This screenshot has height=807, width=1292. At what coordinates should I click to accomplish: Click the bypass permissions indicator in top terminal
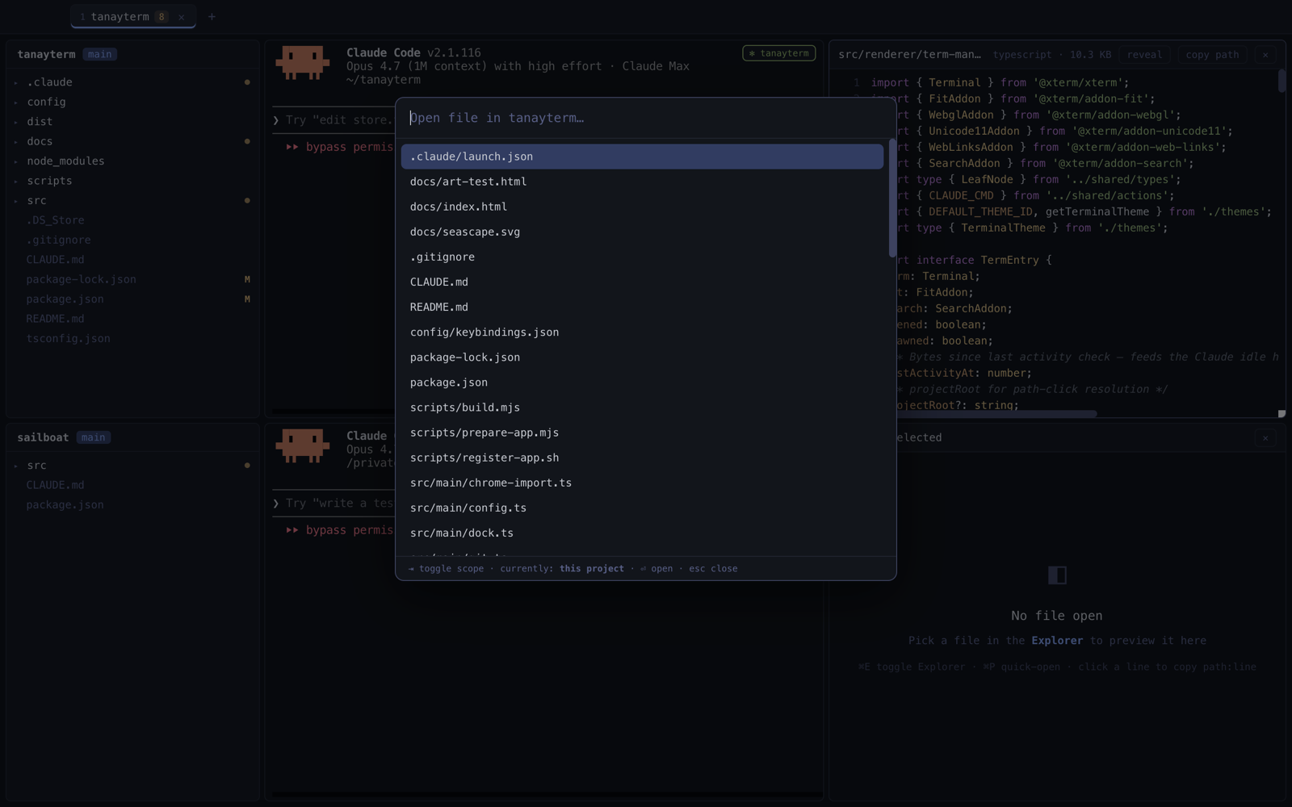click(x=339, y=147)
